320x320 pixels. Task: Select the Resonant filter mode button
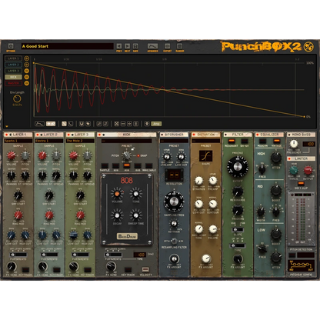[x=232, y=142]
